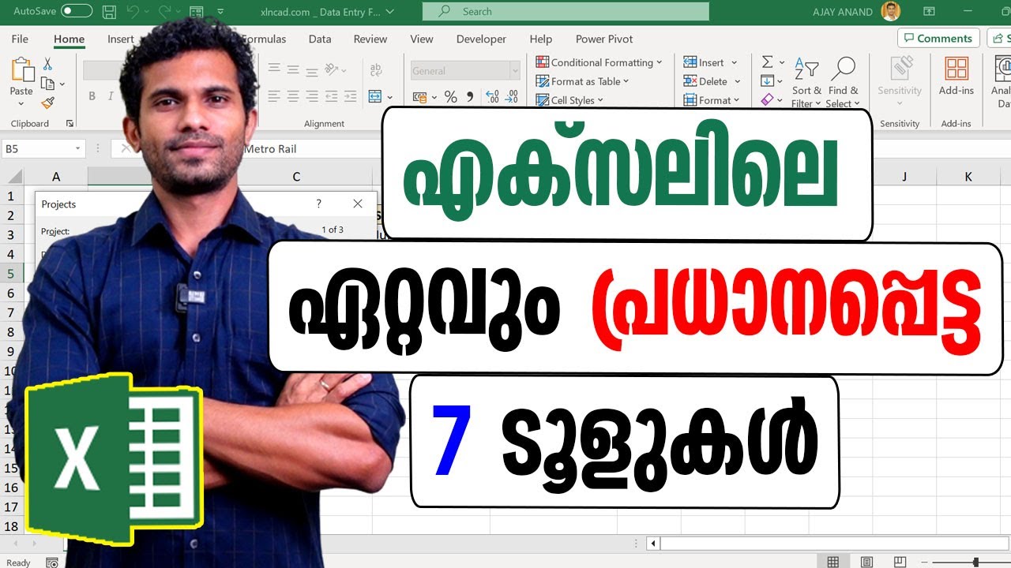Image resolution: width=1011 pixels, height=568 pixels.
Task: Open Format as Table menu
Action: (x=583, y=81)
